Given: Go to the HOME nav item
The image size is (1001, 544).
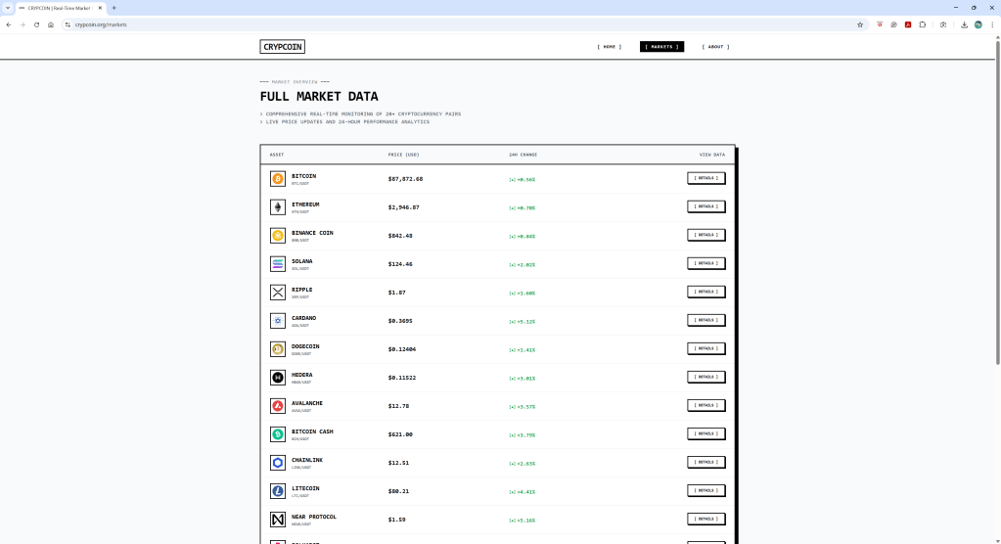Looking at the screenshot, I should pyautogui.click(x=609, y=47).
